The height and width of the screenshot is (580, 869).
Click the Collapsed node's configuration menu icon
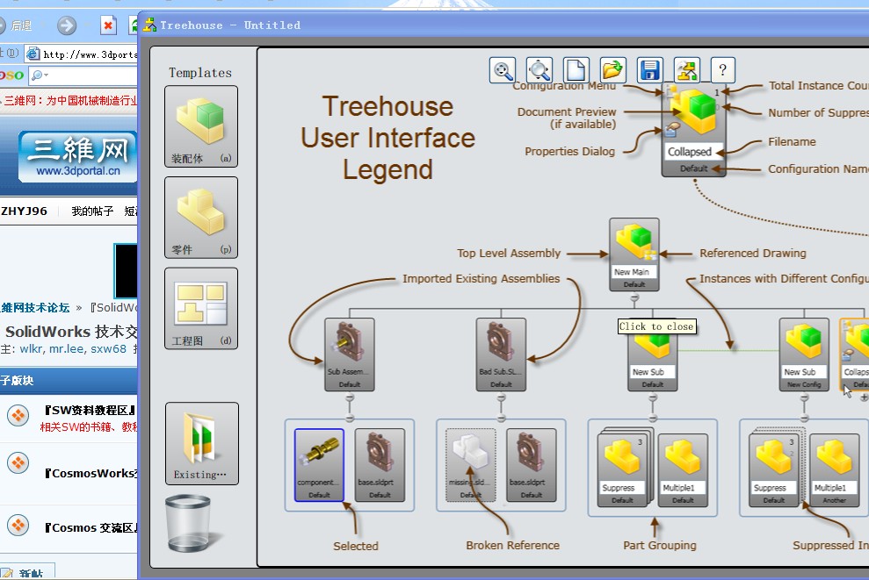click(x=671, y=90)
